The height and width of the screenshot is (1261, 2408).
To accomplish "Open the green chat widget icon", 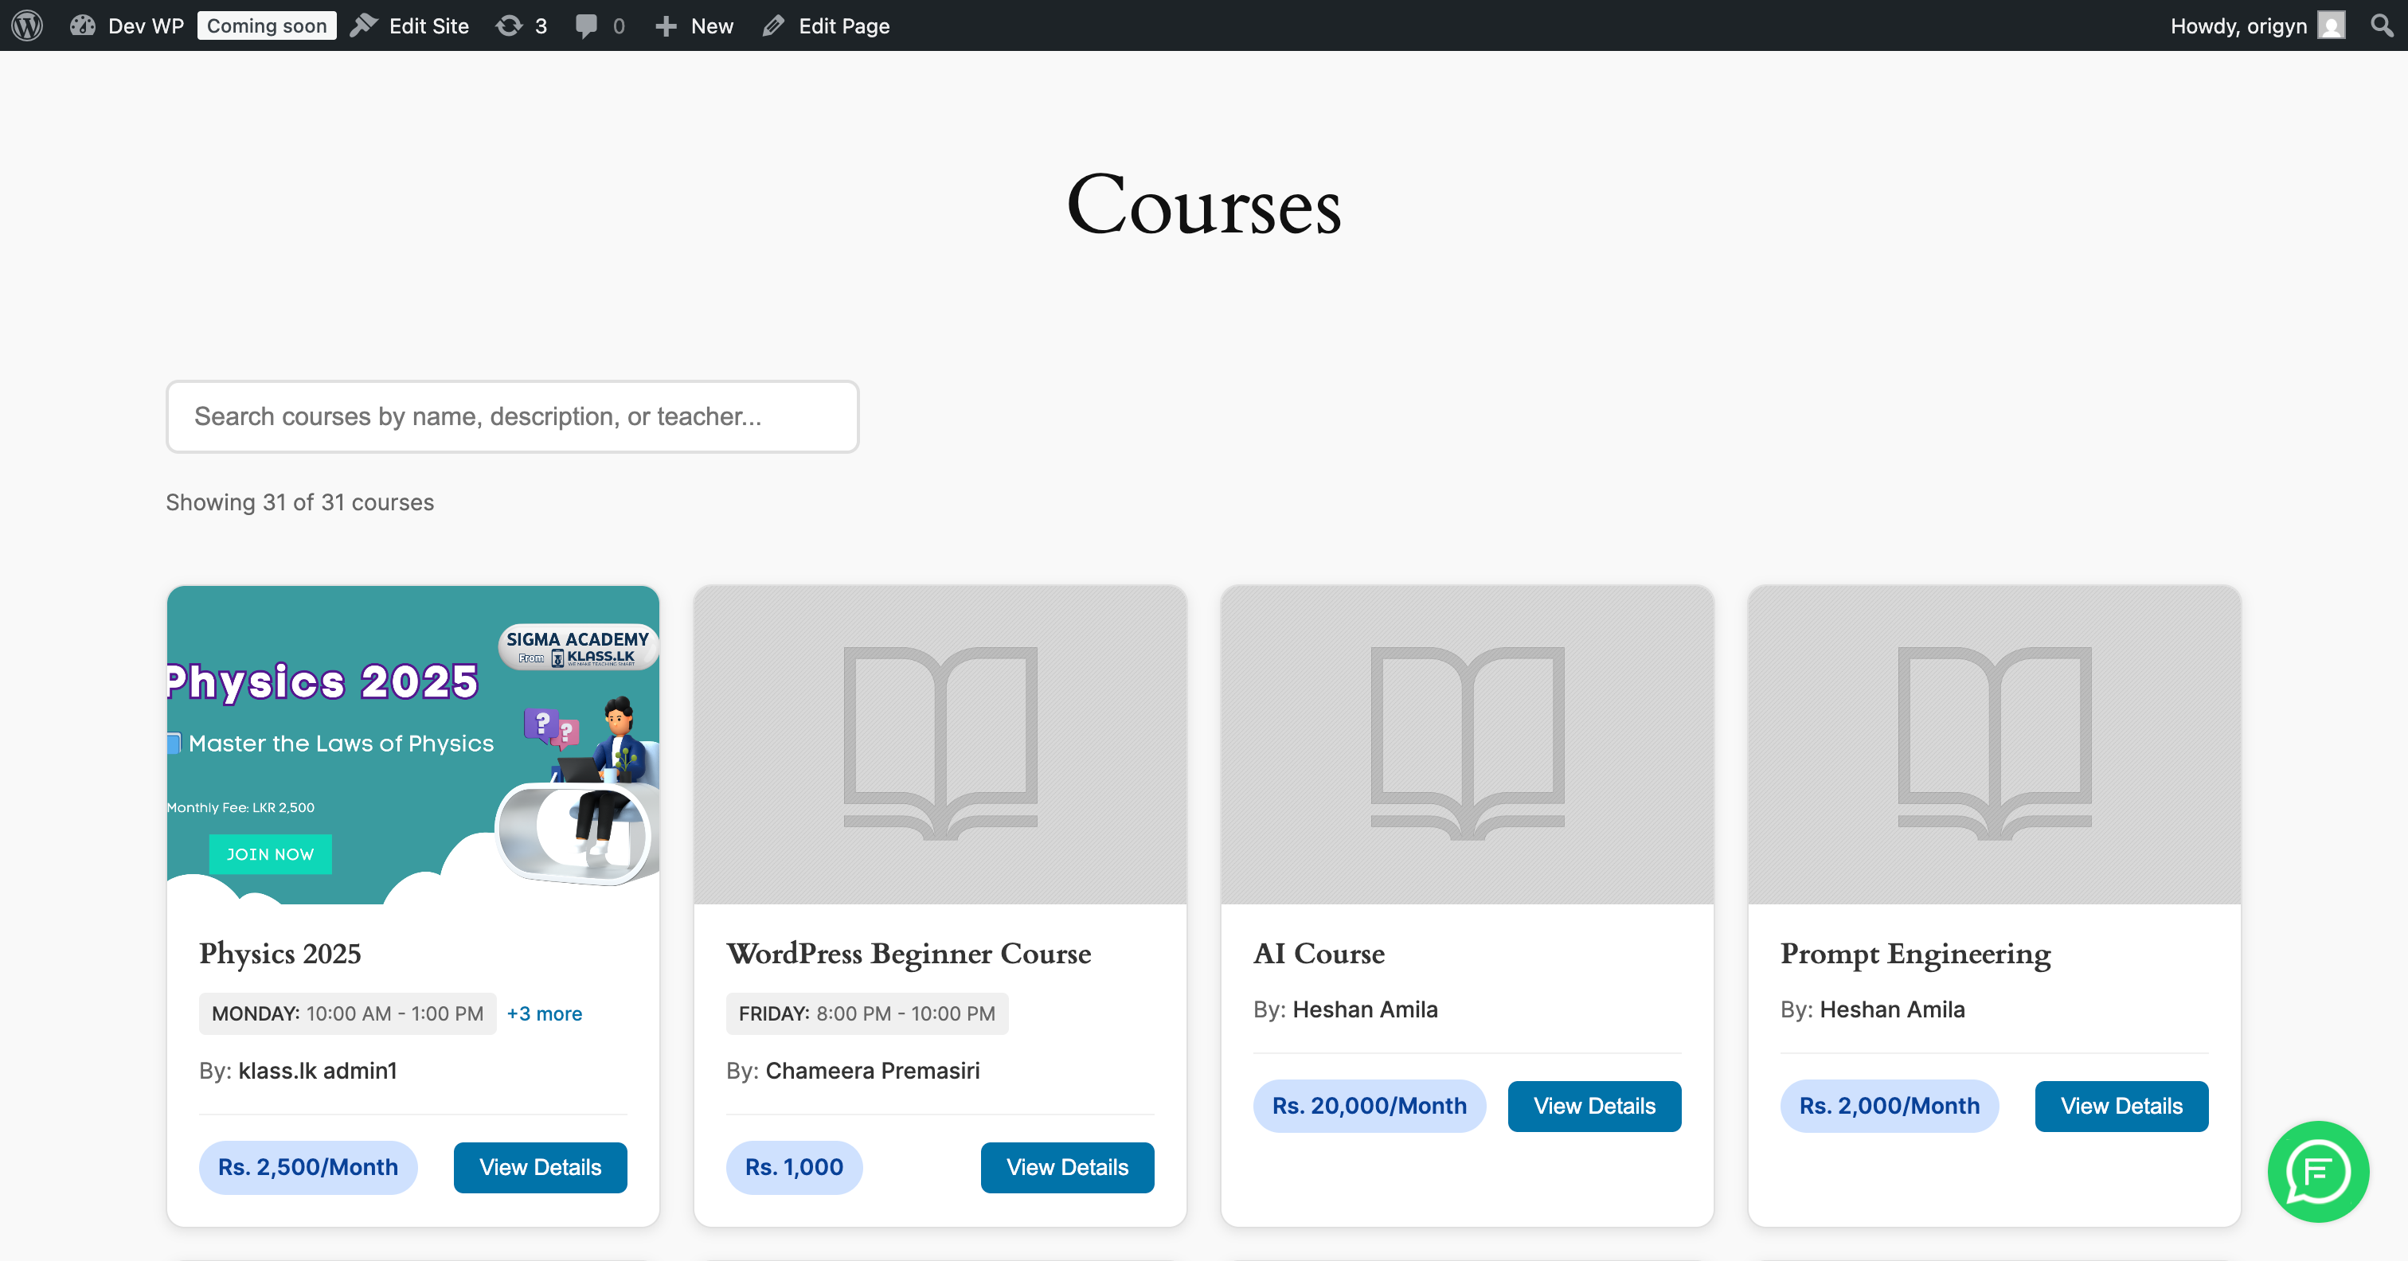I will point(2317,1171).
